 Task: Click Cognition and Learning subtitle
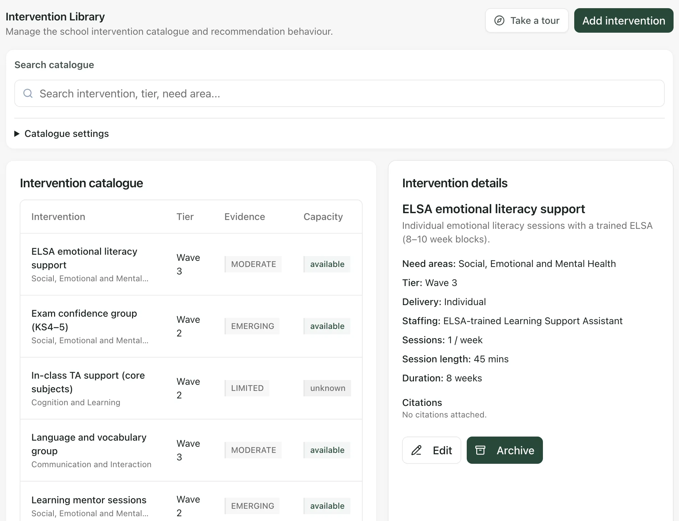coord(76,402)
